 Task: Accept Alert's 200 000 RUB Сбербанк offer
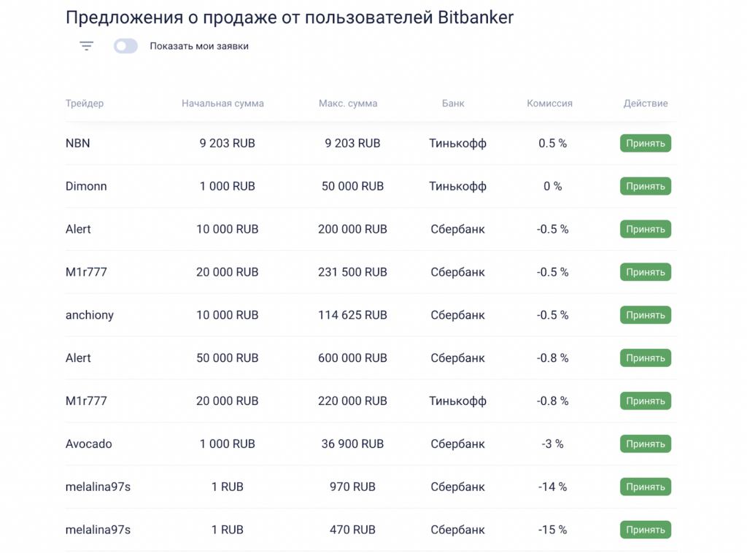(x=645, y=229)
